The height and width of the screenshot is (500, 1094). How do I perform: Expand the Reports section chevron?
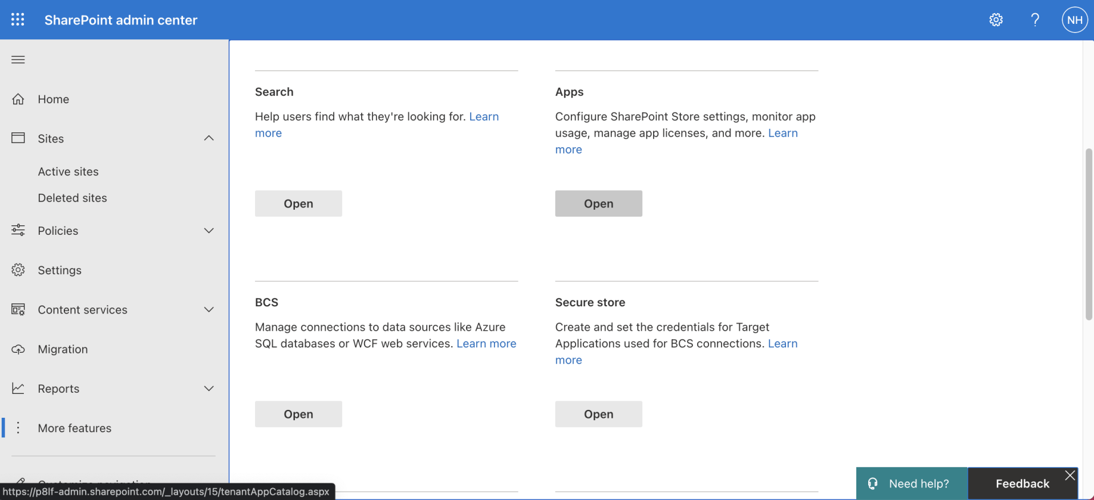point(209,389)
